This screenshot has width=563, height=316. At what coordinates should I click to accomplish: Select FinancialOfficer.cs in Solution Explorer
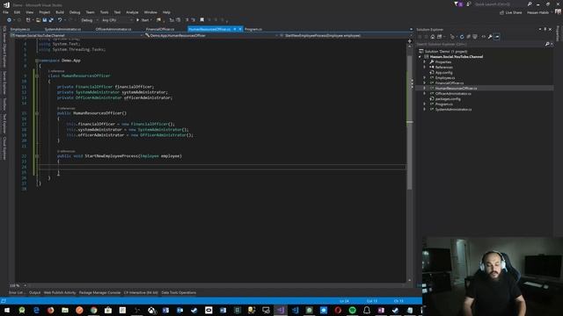coord(450,83)
